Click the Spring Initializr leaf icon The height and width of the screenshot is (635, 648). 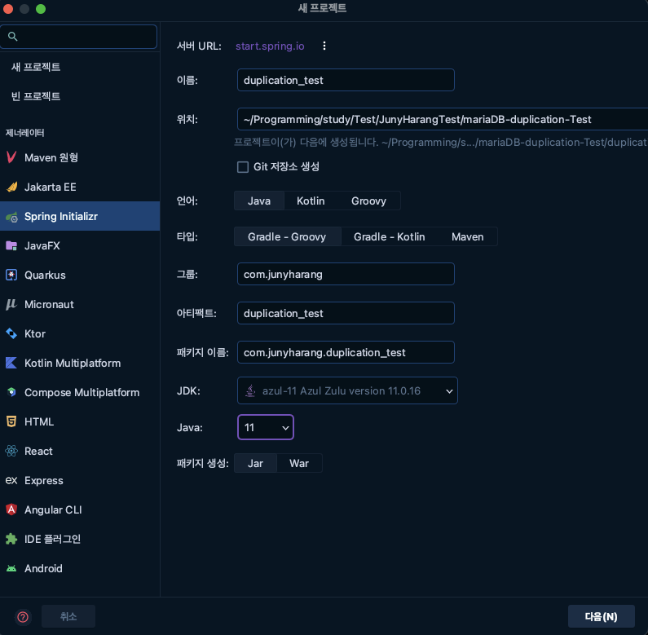11,216
